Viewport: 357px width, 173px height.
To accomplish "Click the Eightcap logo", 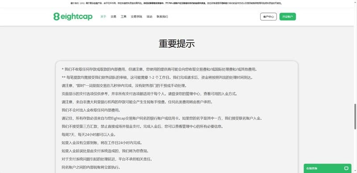I will point(73,16).
